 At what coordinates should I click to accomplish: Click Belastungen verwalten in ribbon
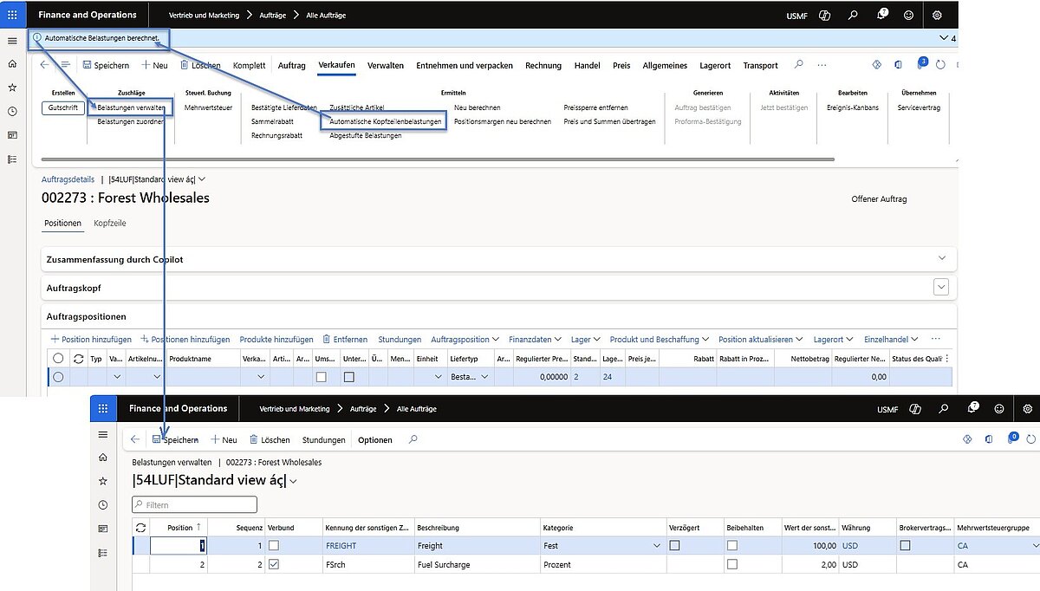coord(131,107)
